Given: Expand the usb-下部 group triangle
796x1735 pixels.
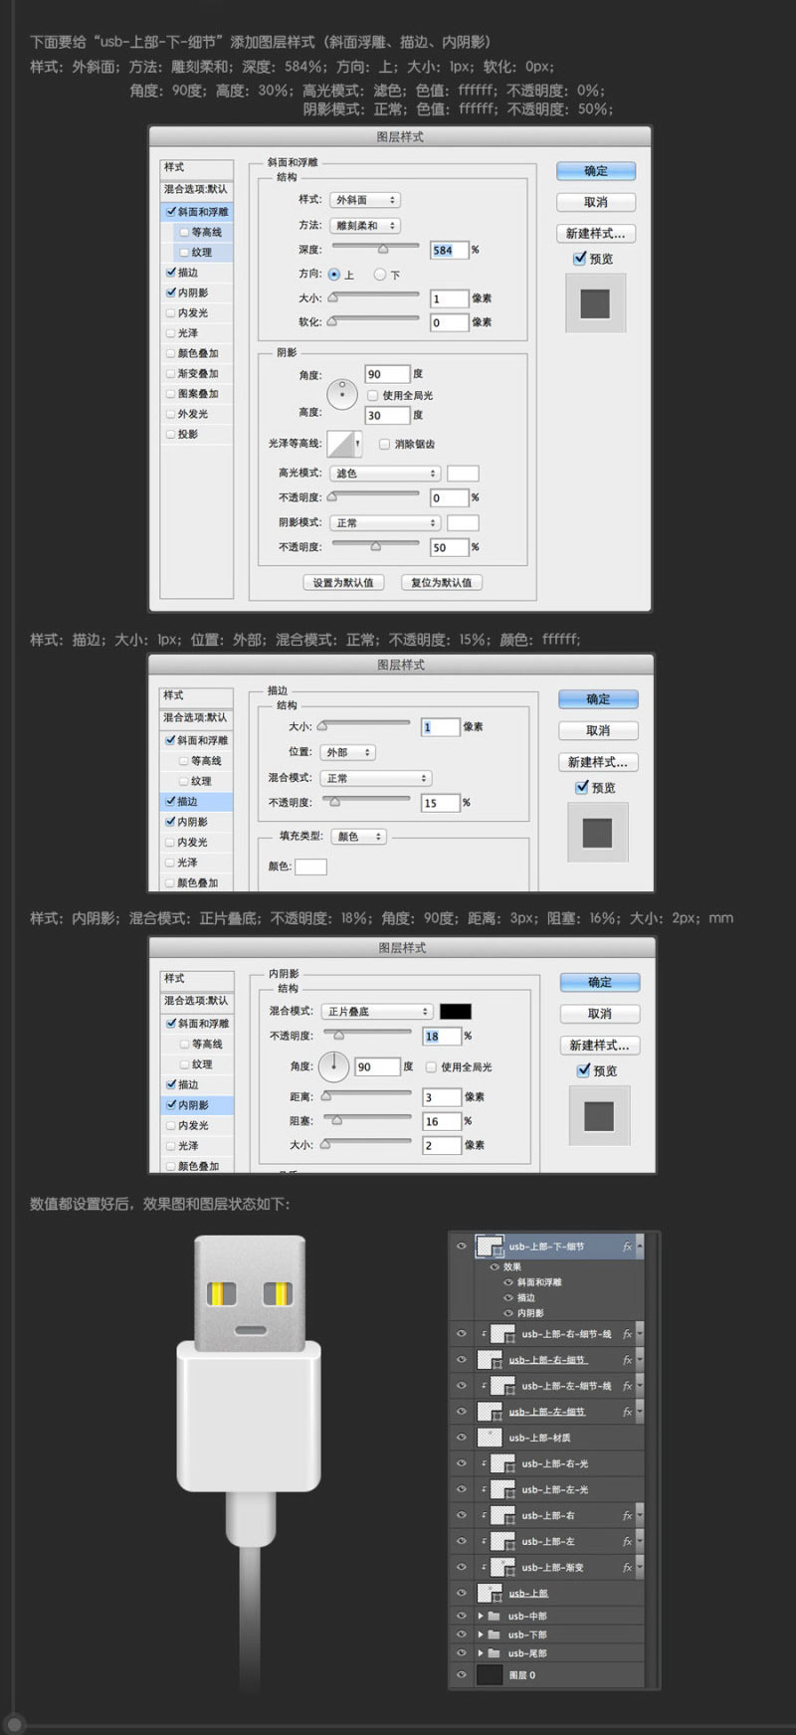Looking at the screenshot, I should coord(480,1635).
